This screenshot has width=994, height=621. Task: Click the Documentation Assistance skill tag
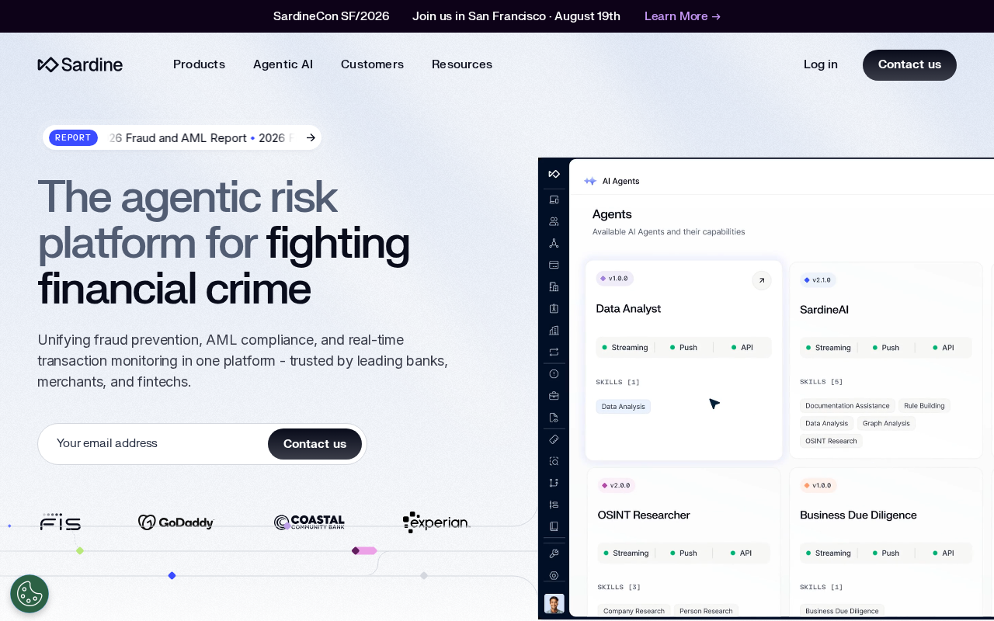[847, 406]
